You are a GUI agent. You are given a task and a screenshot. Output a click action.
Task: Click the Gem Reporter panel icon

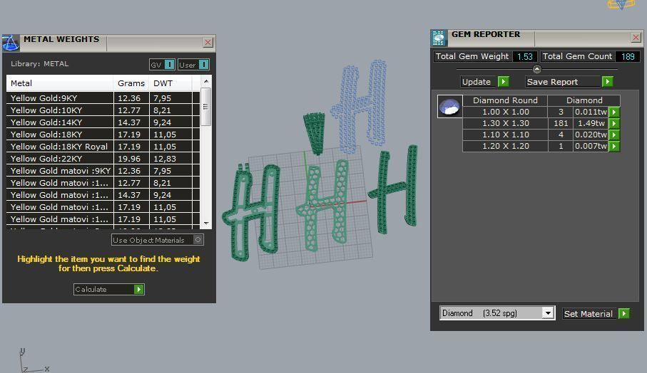(x=439, y=38)
